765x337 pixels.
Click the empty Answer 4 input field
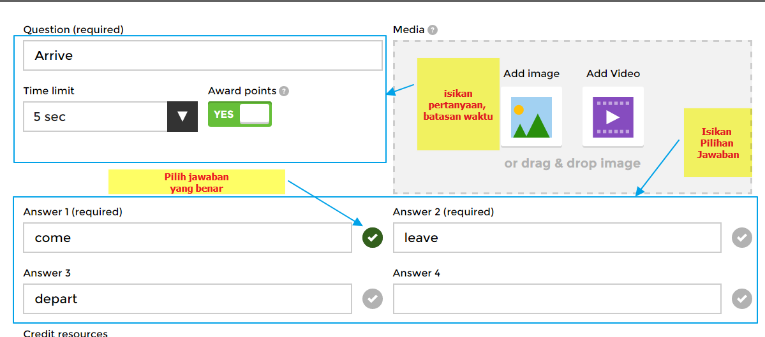(557, 299)
